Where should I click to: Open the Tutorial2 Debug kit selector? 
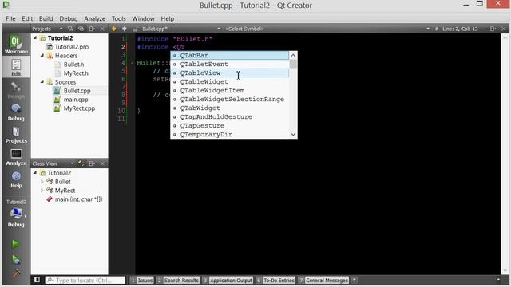16,214
